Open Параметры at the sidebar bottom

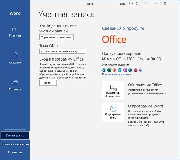[15, 153]
